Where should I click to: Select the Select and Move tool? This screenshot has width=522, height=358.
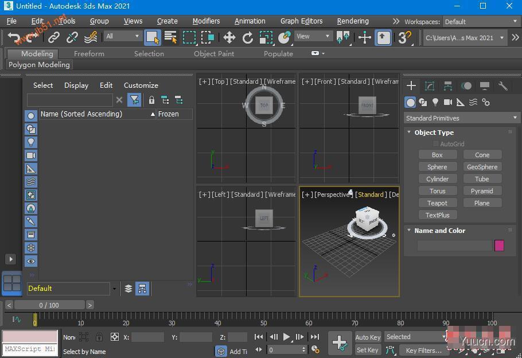point(229,36)
